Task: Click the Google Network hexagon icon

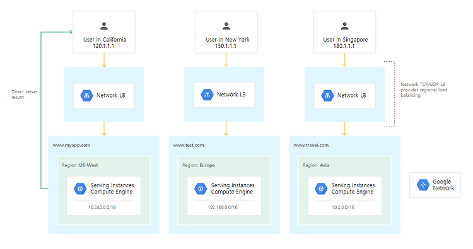Action: pos(423,185)
